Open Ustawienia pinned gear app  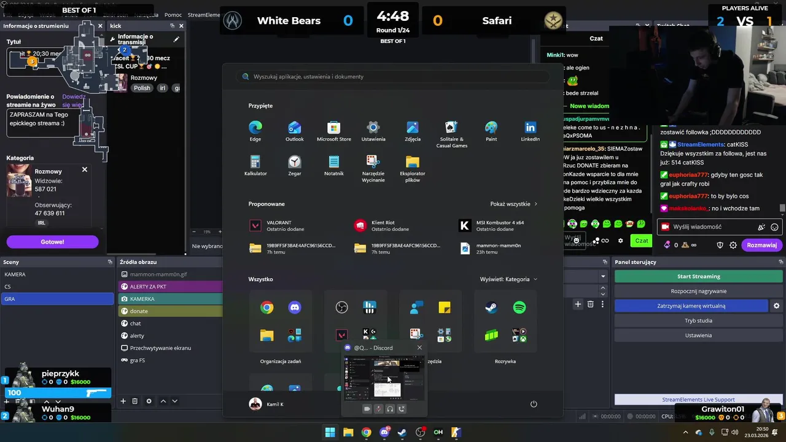[373, 131]
